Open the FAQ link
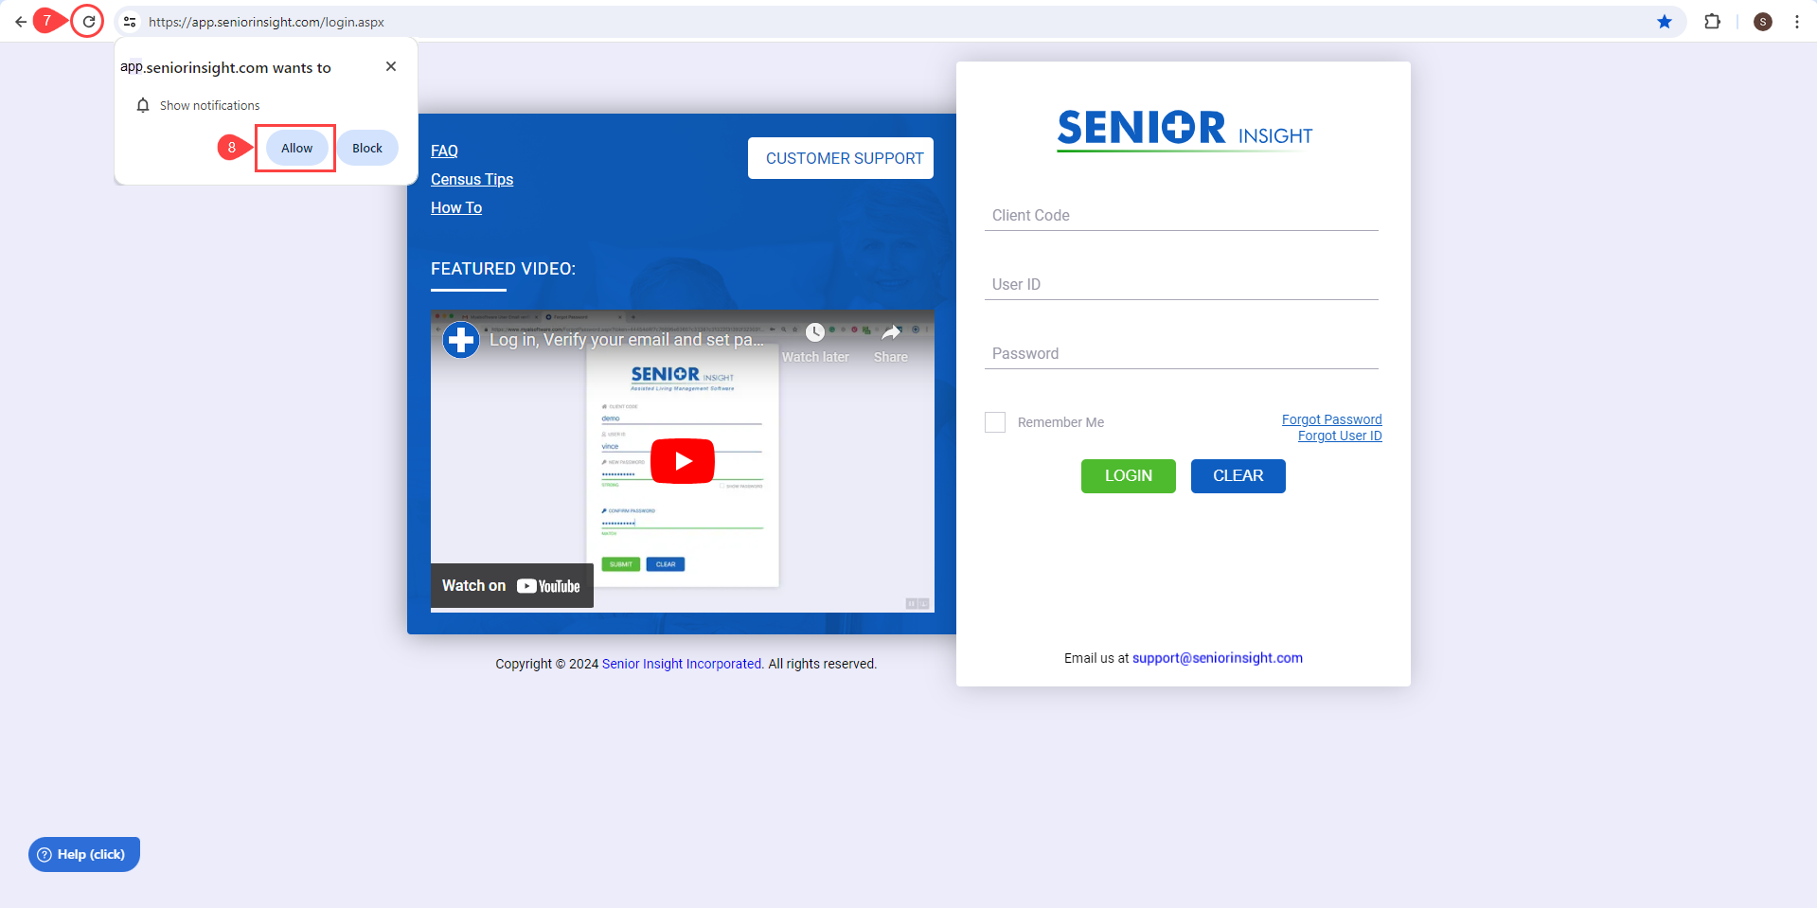This screenshot has height=908, width=1817. pyautogui.click(x=444, y=151)
